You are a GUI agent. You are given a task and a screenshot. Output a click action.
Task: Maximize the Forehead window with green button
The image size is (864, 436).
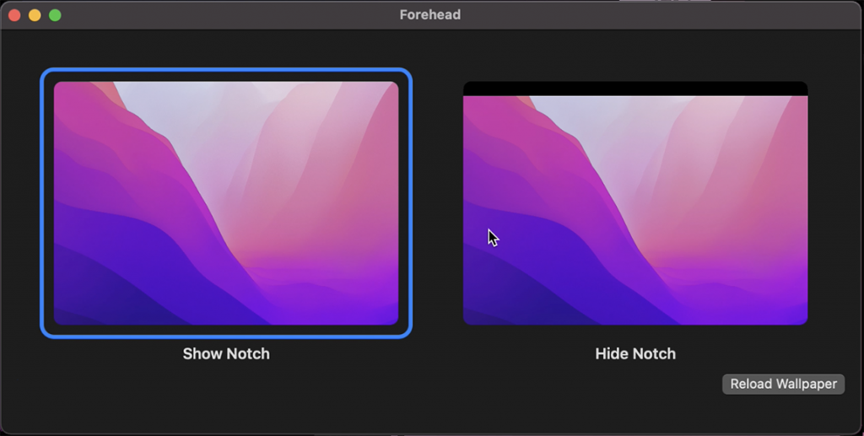point(55,15)
